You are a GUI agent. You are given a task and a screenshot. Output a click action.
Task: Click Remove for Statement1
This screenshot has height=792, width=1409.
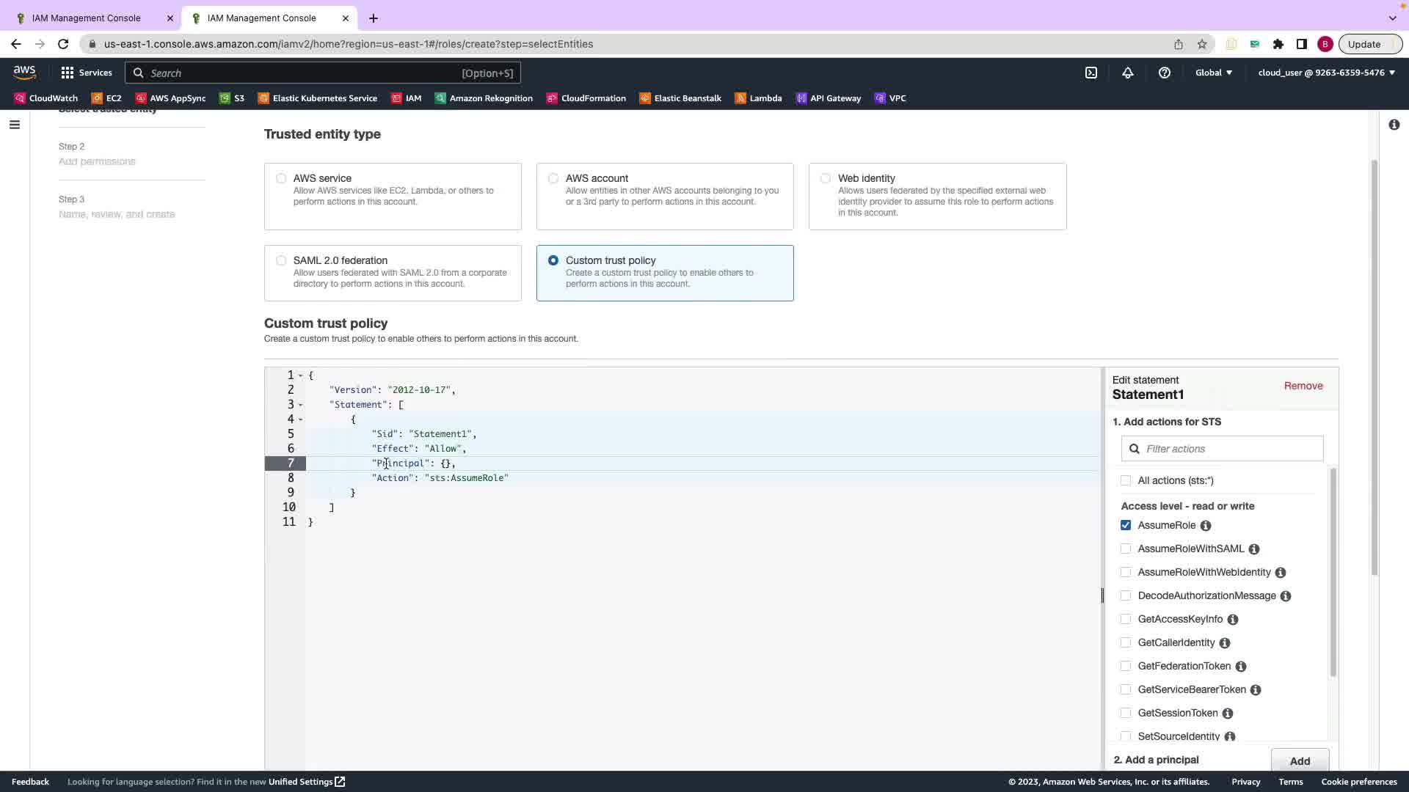[1303, 386]
